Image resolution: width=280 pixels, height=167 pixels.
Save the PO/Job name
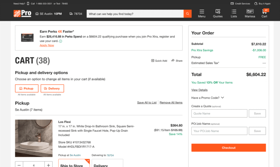(x=257, y=131)
